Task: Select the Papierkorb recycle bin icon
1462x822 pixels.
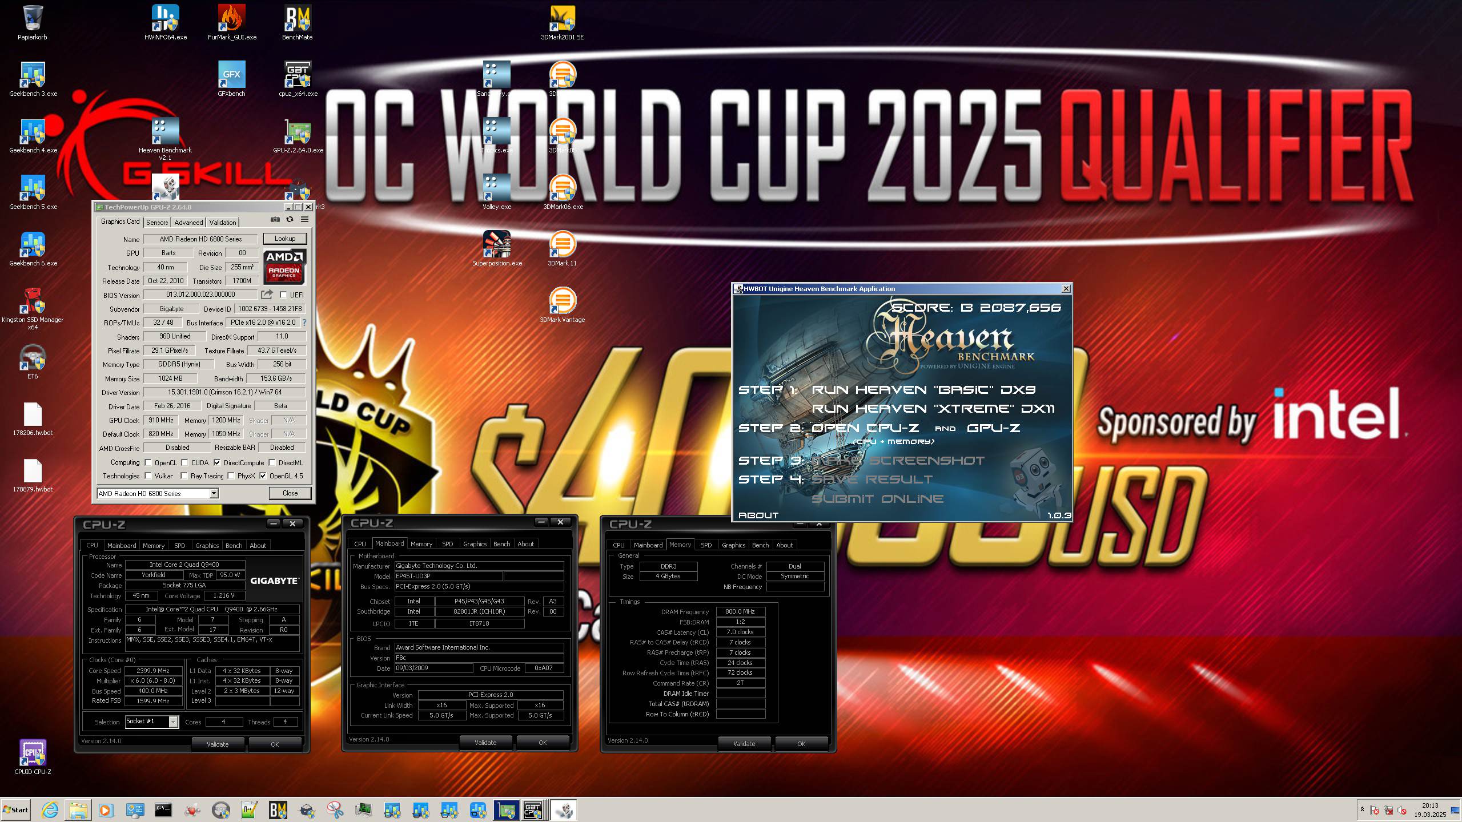Action: [x=33, y=22]
